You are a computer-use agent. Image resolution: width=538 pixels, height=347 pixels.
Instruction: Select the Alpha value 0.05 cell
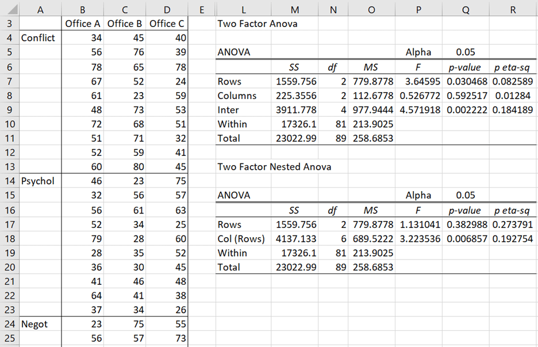[466, 52]
